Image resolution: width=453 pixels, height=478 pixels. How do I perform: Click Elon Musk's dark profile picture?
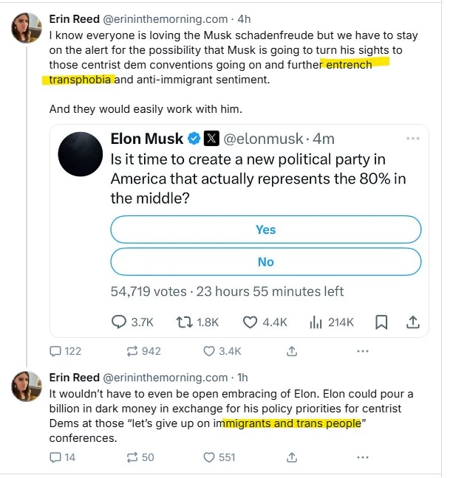[x=80, y=153]
